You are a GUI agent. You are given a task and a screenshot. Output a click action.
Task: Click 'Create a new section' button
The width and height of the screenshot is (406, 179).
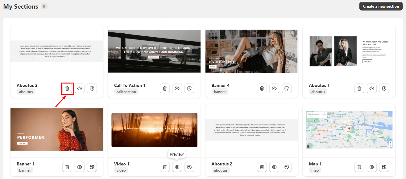click(381, 6)
